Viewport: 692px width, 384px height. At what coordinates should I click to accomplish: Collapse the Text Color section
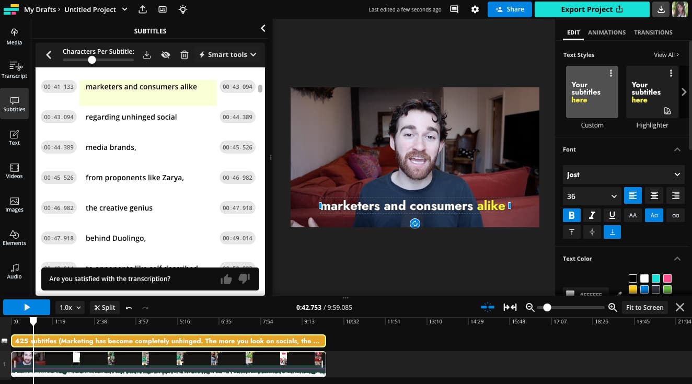[677, 259]
